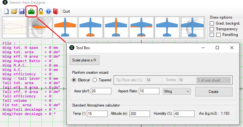This screenshot has width=243, height=127.
Task: Click the 'Wing M.A.C.' readout line
Action: [30, 65]
